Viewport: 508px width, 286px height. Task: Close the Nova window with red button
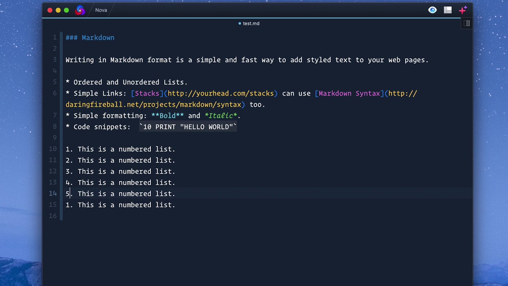(x=50, y=10)
